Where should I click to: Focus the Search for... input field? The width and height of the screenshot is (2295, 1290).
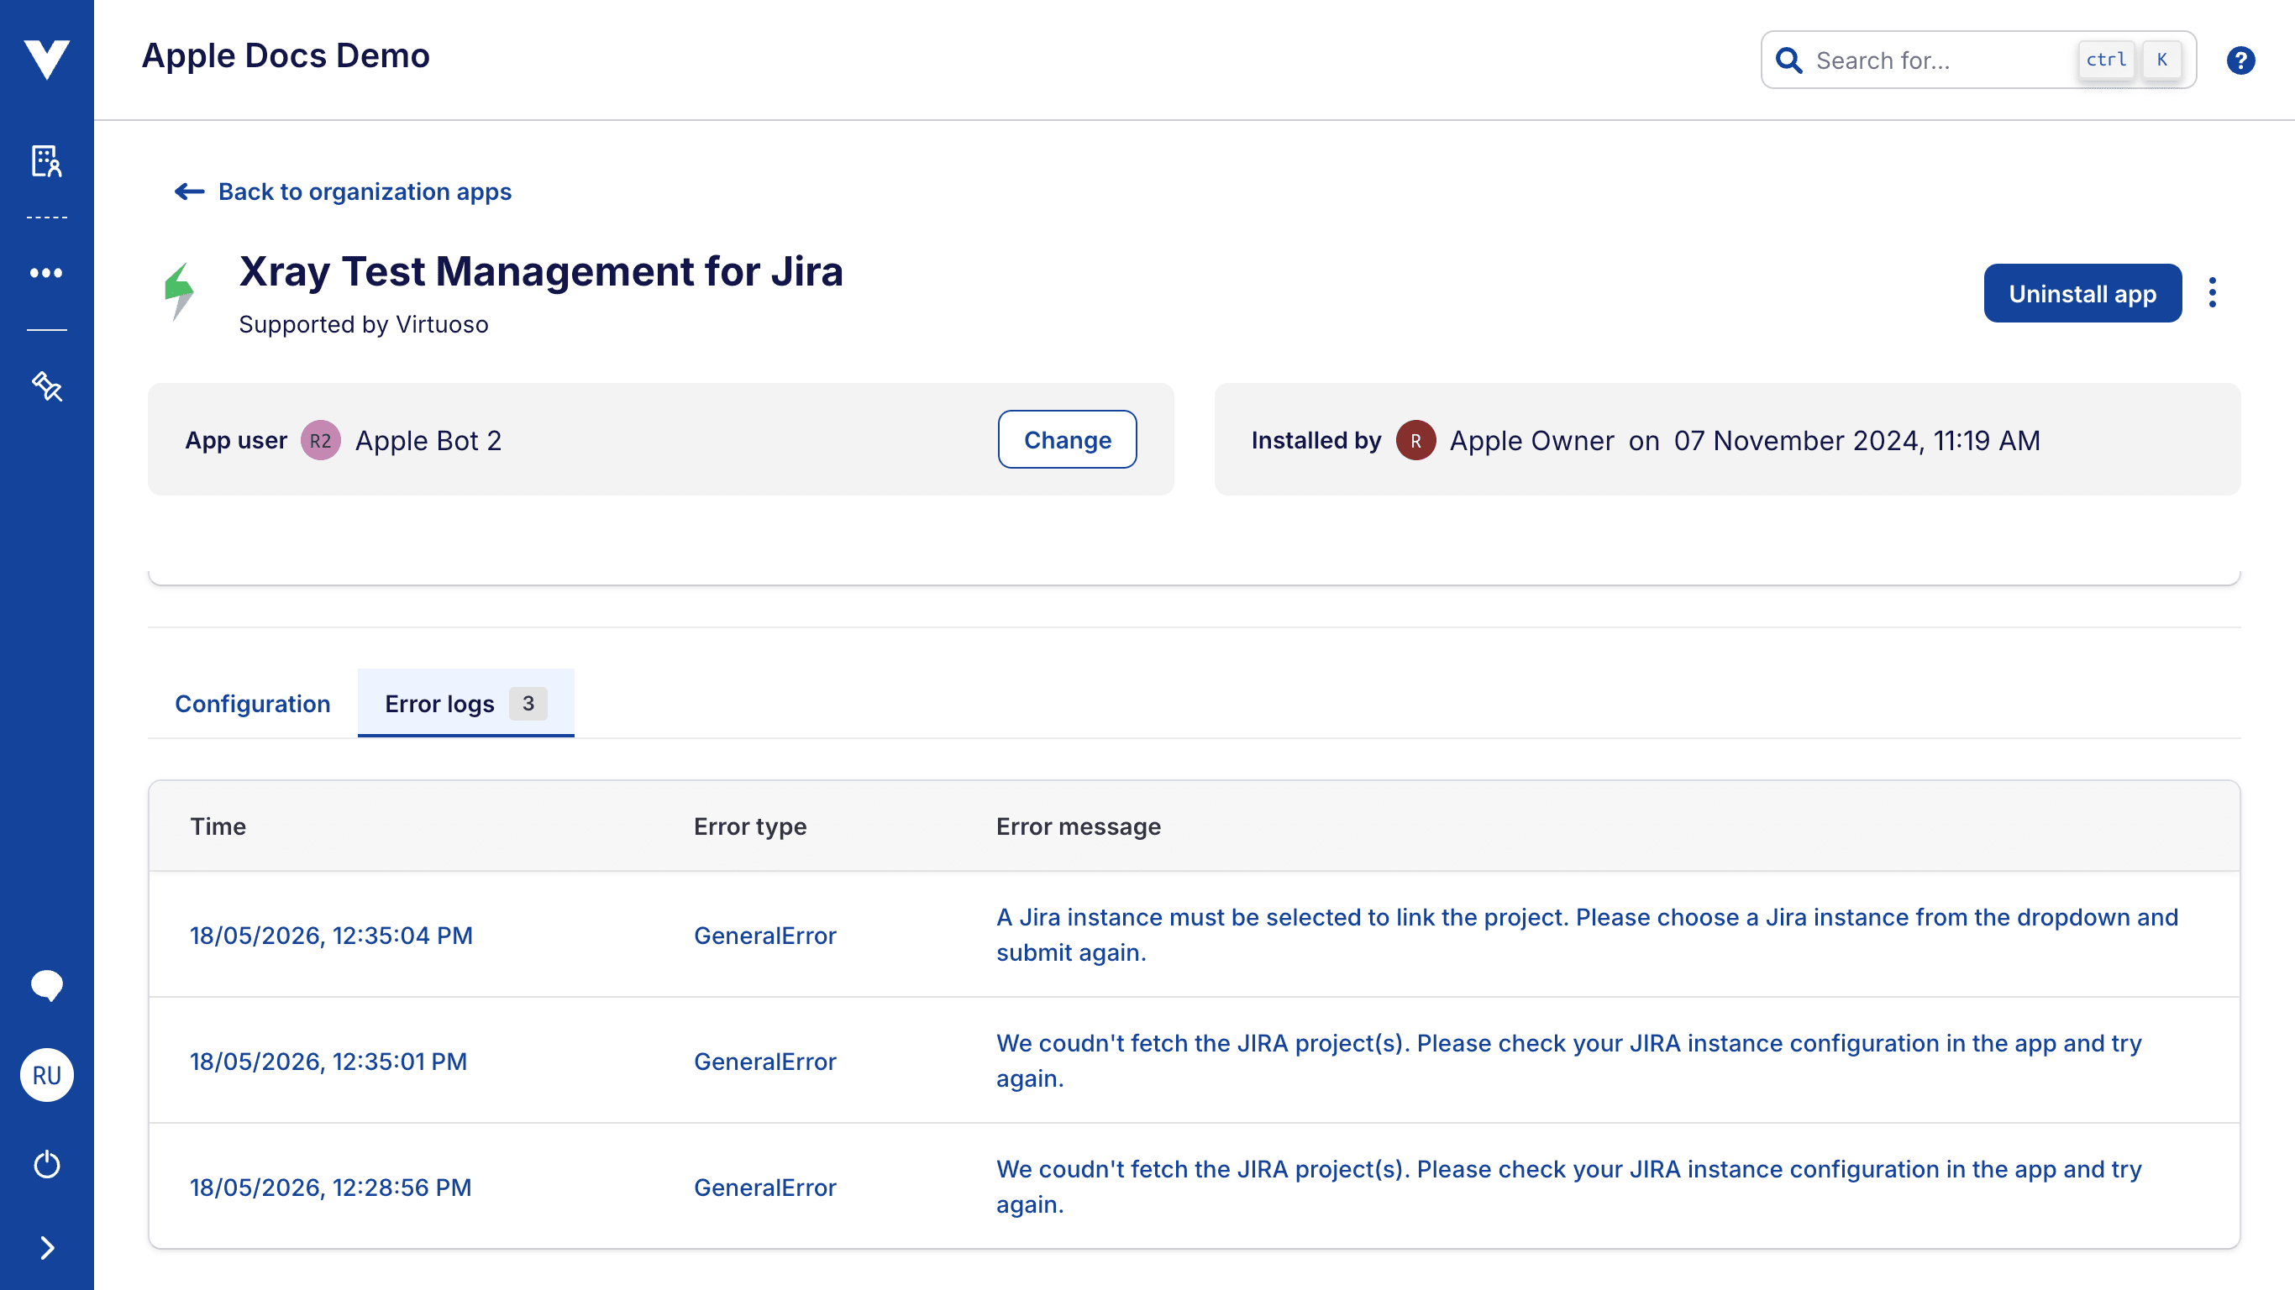1977,60
